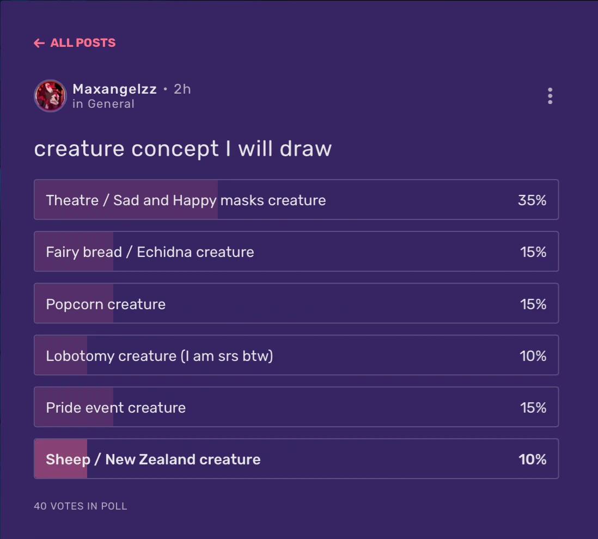598x539 pixels.
Task: Click the 15% label on Pride event creature
Action: point(532,407)
